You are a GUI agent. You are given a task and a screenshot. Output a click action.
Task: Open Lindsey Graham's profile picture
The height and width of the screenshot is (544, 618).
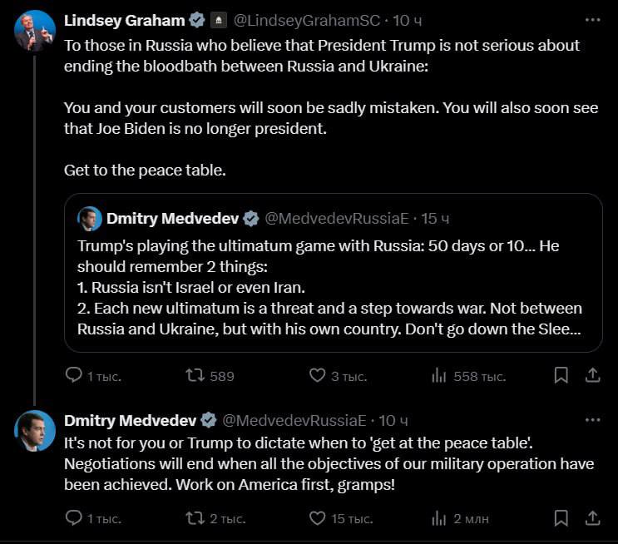[x=35, y=32]
